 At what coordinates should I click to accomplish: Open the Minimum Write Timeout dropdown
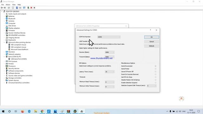109,86
